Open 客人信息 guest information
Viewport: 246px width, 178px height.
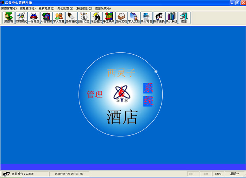point(58,18)
